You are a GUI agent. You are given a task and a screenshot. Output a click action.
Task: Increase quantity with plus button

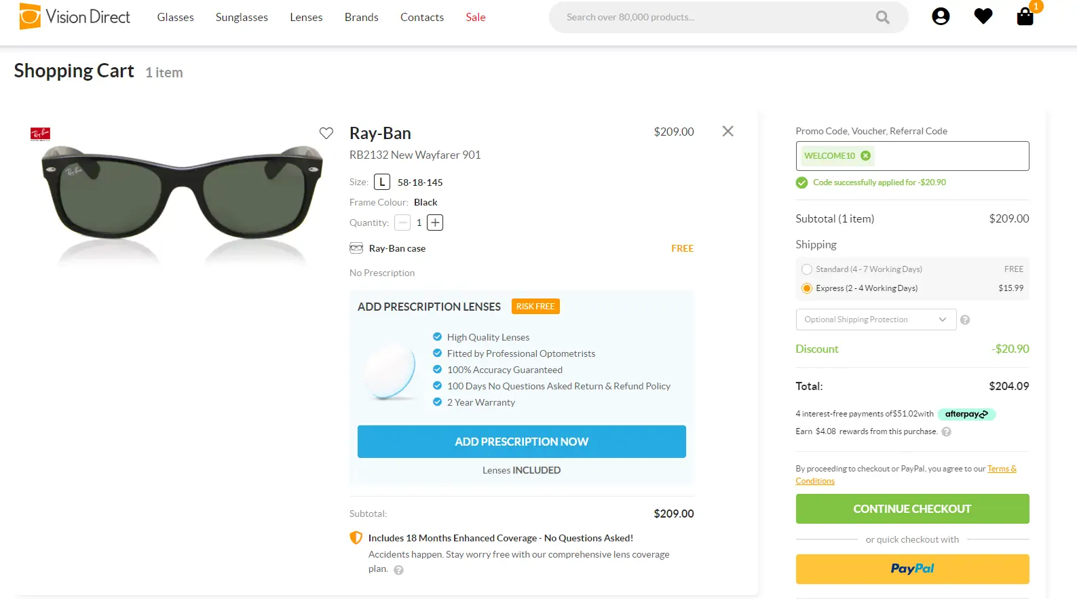(x=435, y=223)
